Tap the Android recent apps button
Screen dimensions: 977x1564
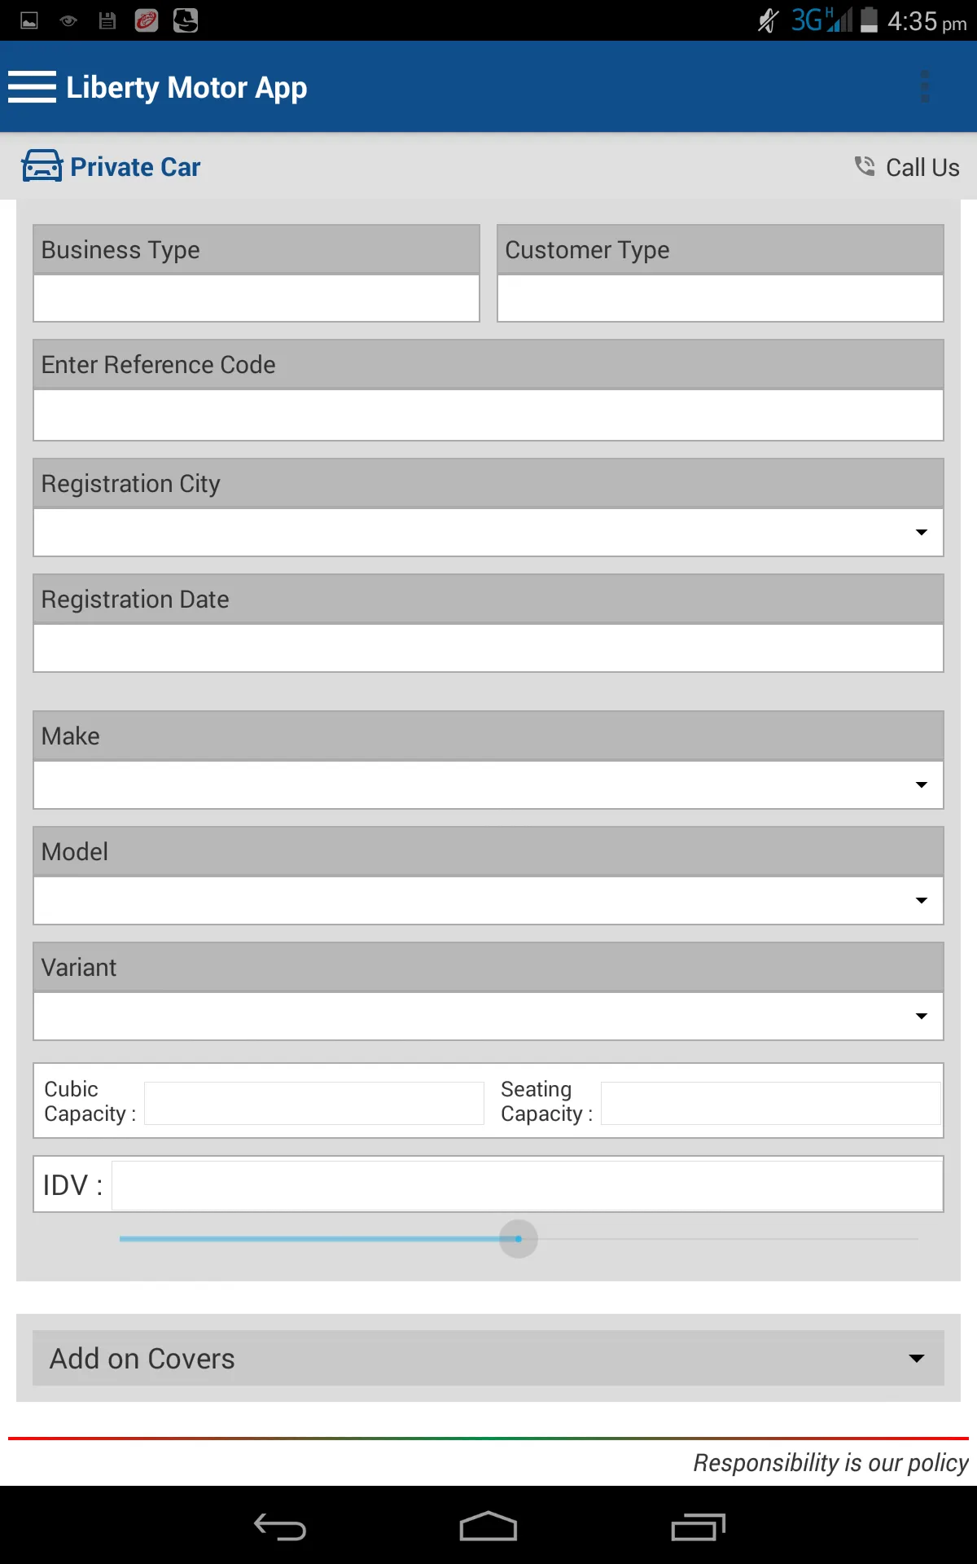click(698, 1527)
